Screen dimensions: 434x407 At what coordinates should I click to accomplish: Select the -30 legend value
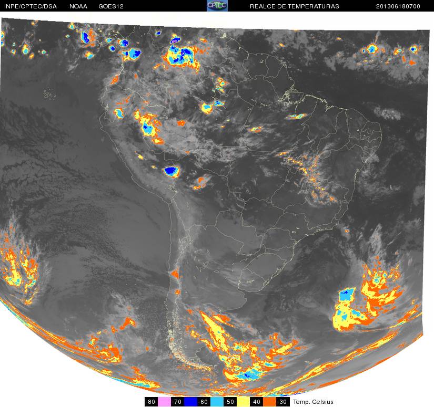tap(283, 402)
